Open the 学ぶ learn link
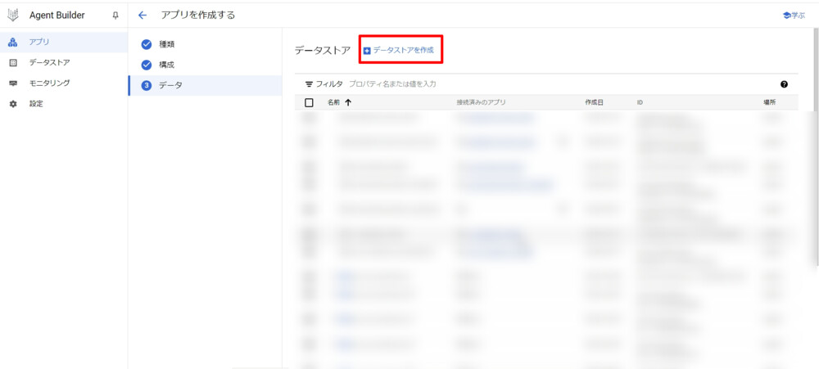This screenshot has width=819, height=369. tap(794, 16)
